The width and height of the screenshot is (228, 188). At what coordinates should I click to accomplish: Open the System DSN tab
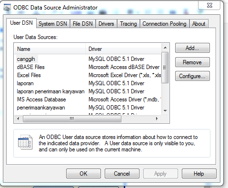click(53, 24)
